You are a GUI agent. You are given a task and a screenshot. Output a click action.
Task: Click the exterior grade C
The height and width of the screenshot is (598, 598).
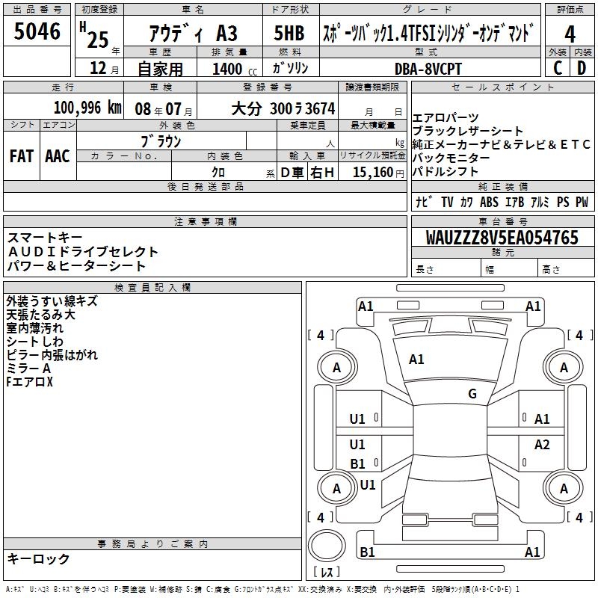[x=557, y=68]
